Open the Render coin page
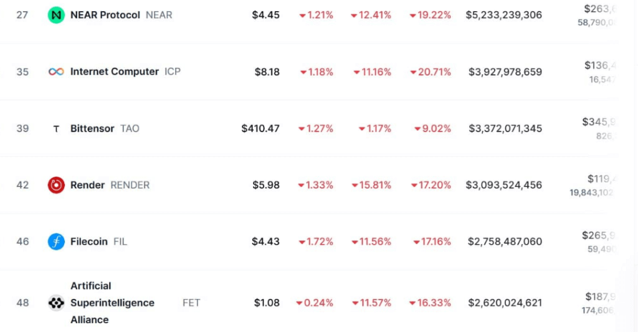Image resolution: width=638 pixels, height=332 pixels. tap(87, 185)
